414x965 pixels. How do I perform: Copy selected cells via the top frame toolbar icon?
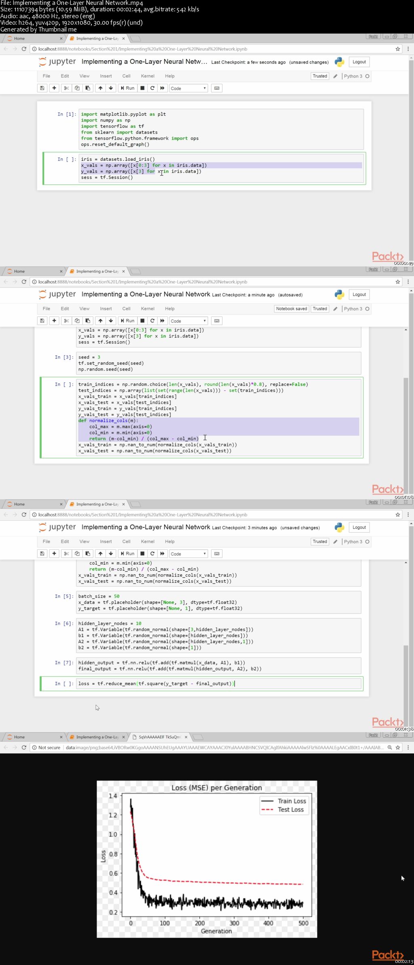click(x=77, y=88)
